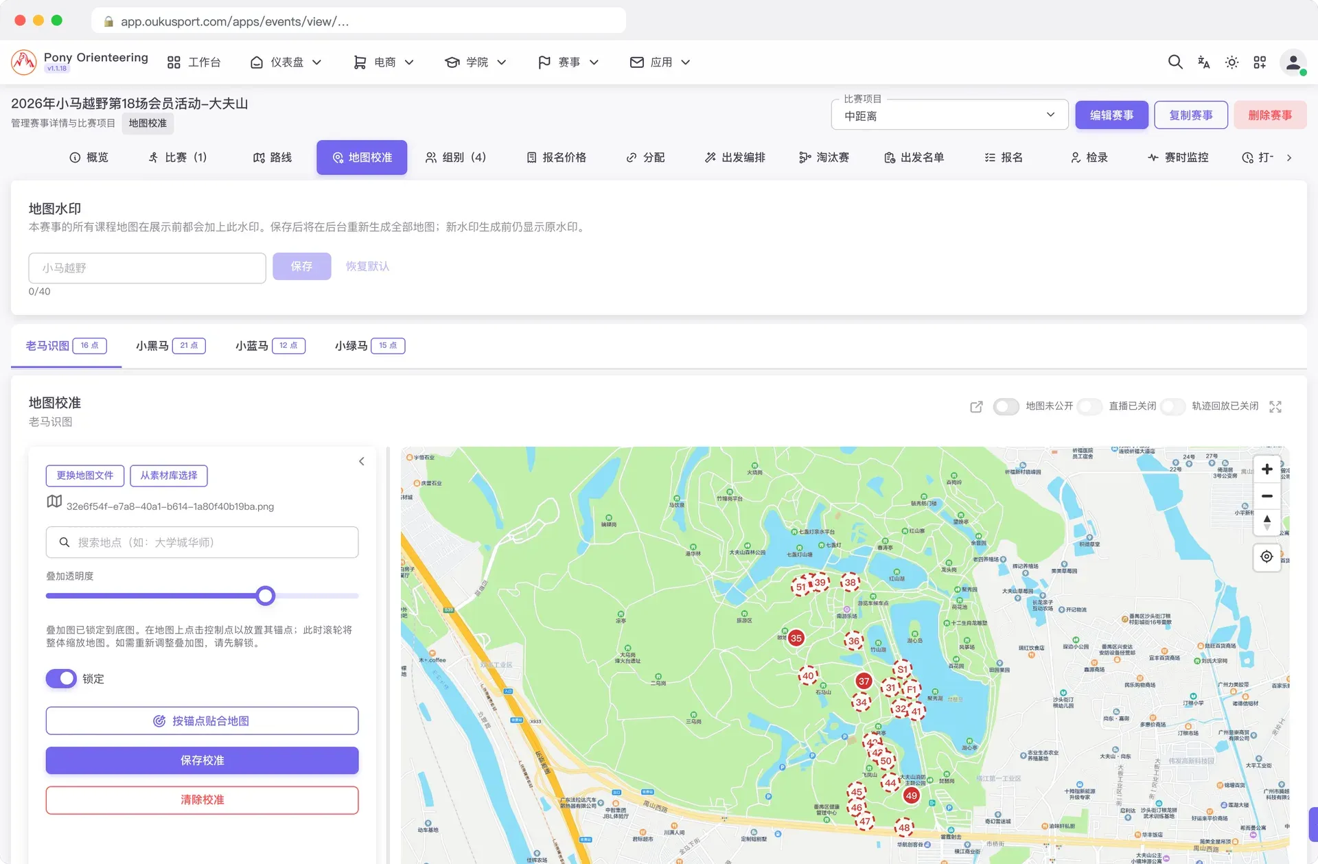Collapse the calibration side panel chevron
Screen dimensions: 1318x864
pyautogui.click(x=362, y=461)
